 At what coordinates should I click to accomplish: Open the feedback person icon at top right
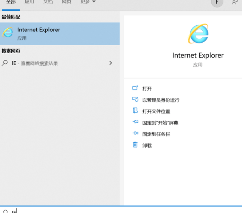coord(235,2)
